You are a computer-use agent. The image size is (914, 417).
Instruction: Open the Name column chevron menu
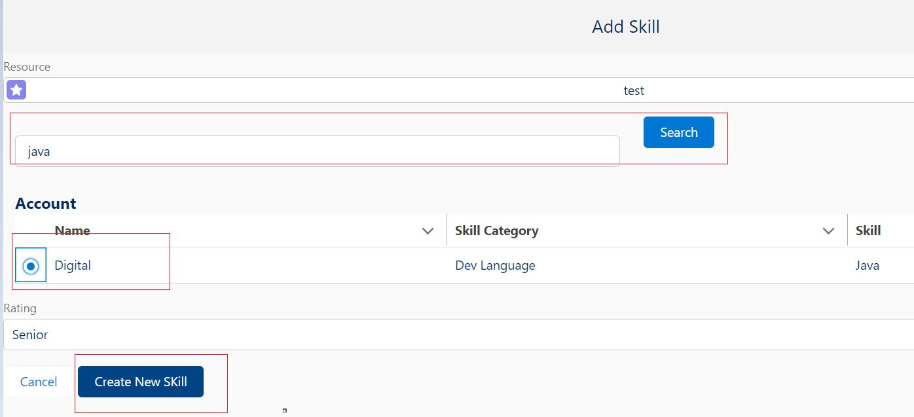pos(428,231)
